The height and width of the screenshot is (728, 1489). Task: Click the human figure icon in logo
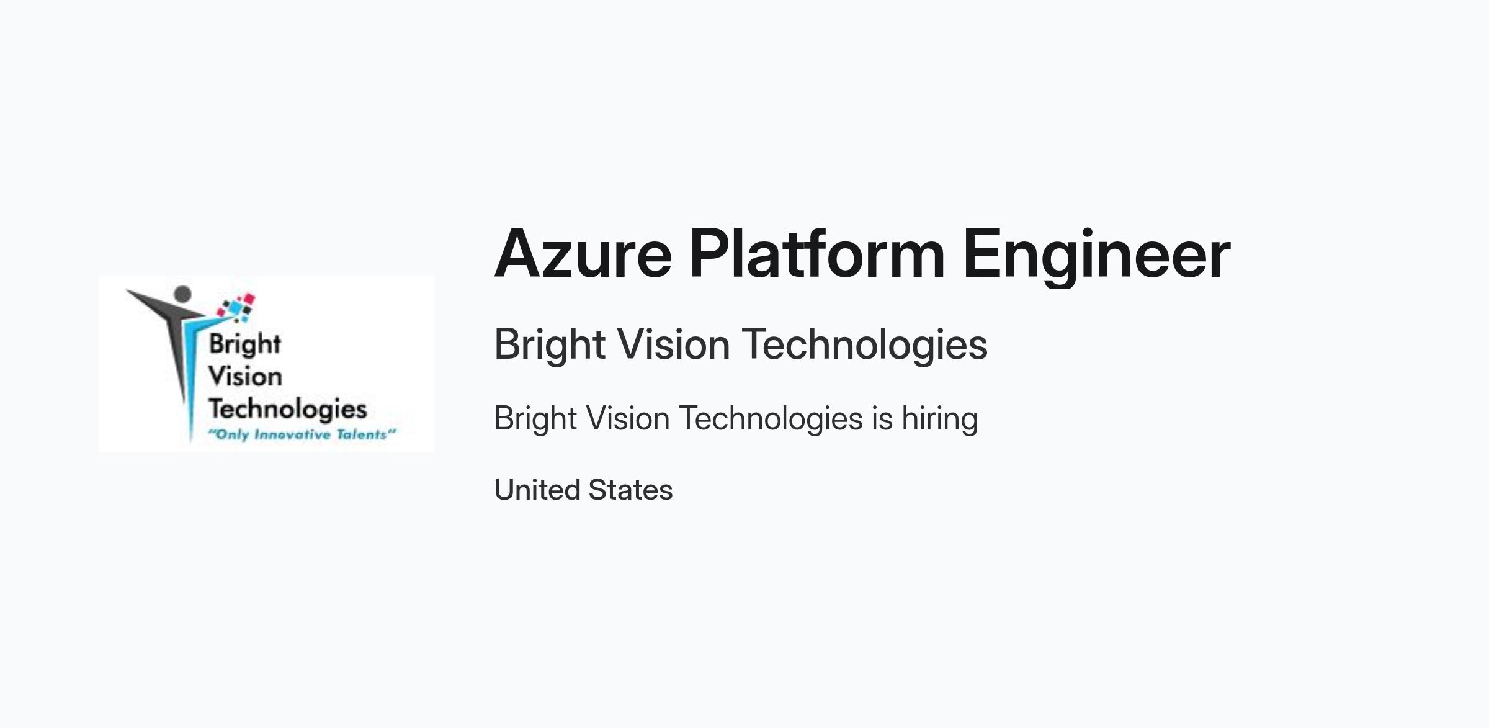click(180, 363)
